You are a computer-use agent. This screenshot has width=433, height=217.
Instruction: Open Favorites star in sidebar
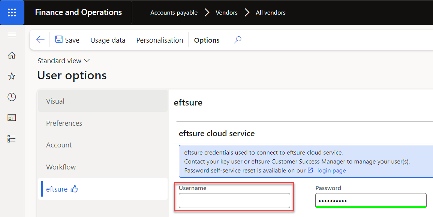[12, 76]
